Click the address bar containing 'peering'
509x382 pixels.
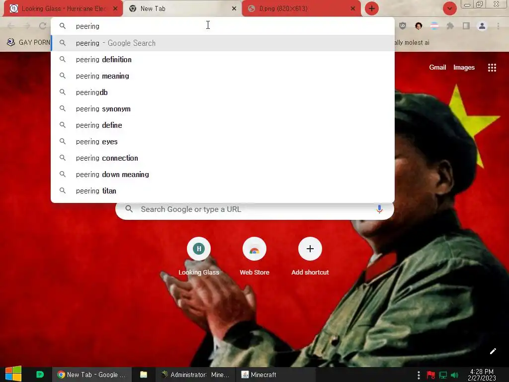click(x=223, y=26)
